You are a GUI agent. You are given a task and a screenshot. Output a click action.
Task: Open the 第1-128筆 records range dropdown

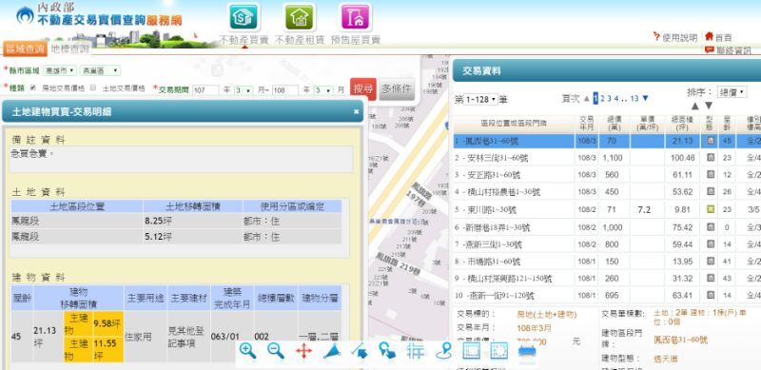[481, 100]
